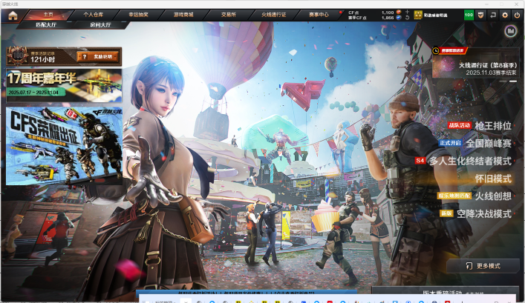Click the question mark help icon
This screenshot has height=303, width=525.
[x=82, y=56]
